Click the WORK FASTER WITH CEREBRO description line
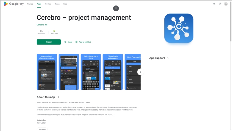 click(63, 102)
